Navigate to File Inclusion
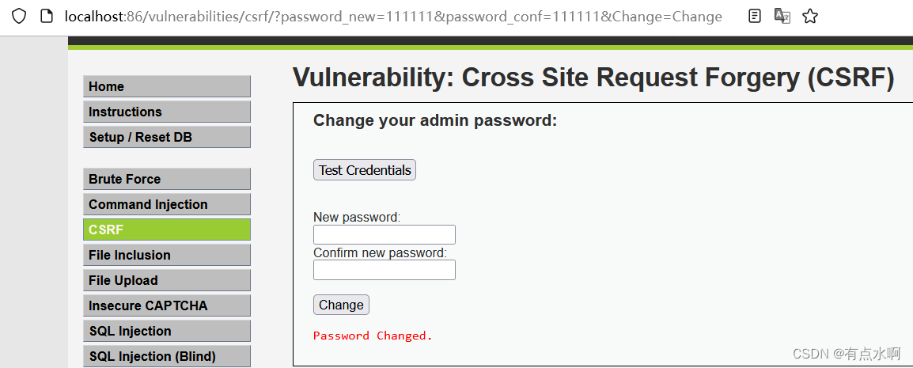The image size is (913, 368). (166, 255)
